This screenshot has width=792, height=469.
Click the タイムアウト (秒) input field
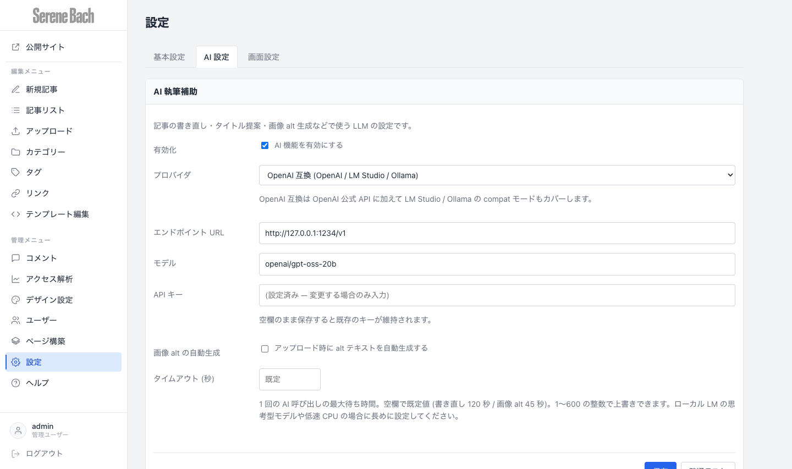pos(290,379)
